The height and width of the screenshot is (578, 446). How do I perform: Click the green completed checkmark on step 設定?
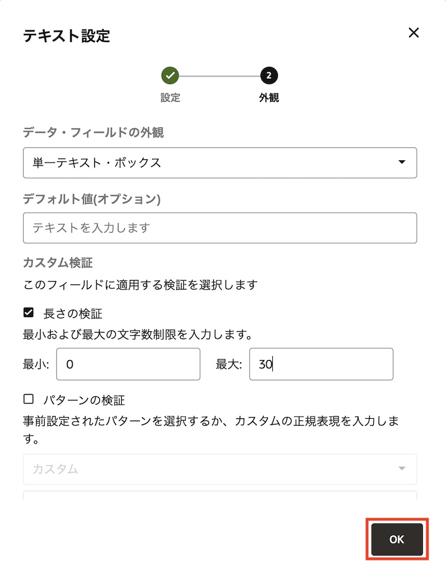coord(170,75)
